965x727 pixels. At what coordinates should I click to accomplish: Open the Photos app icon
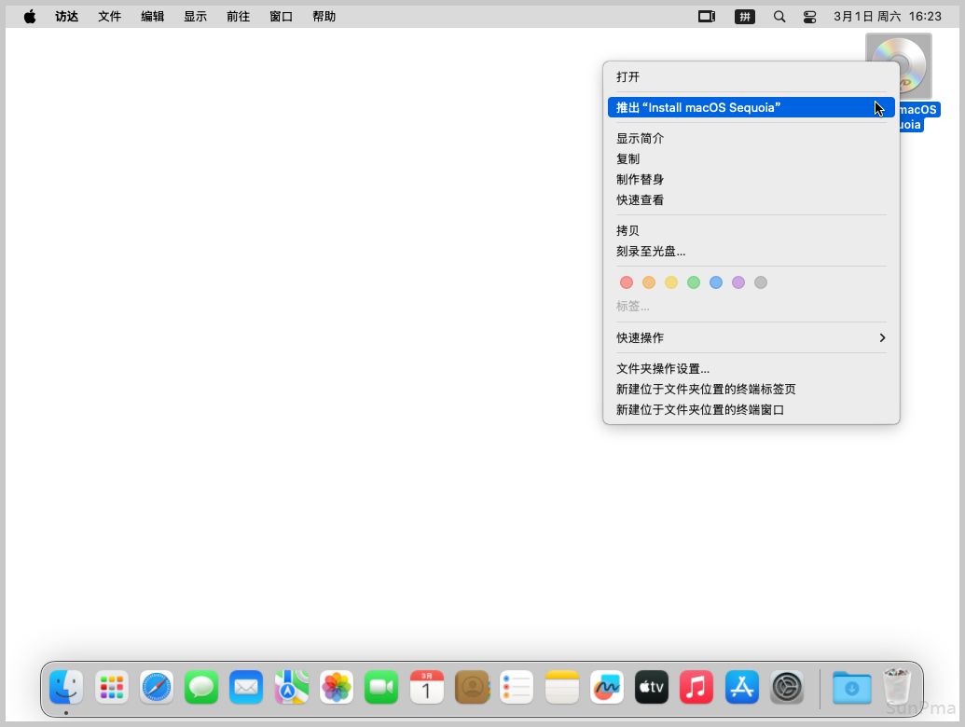tap(337, 688)
